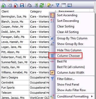The image size is (96, 99).
Task: Select client row Logan, Jane, Ms
Action: [x=15, y=47]
